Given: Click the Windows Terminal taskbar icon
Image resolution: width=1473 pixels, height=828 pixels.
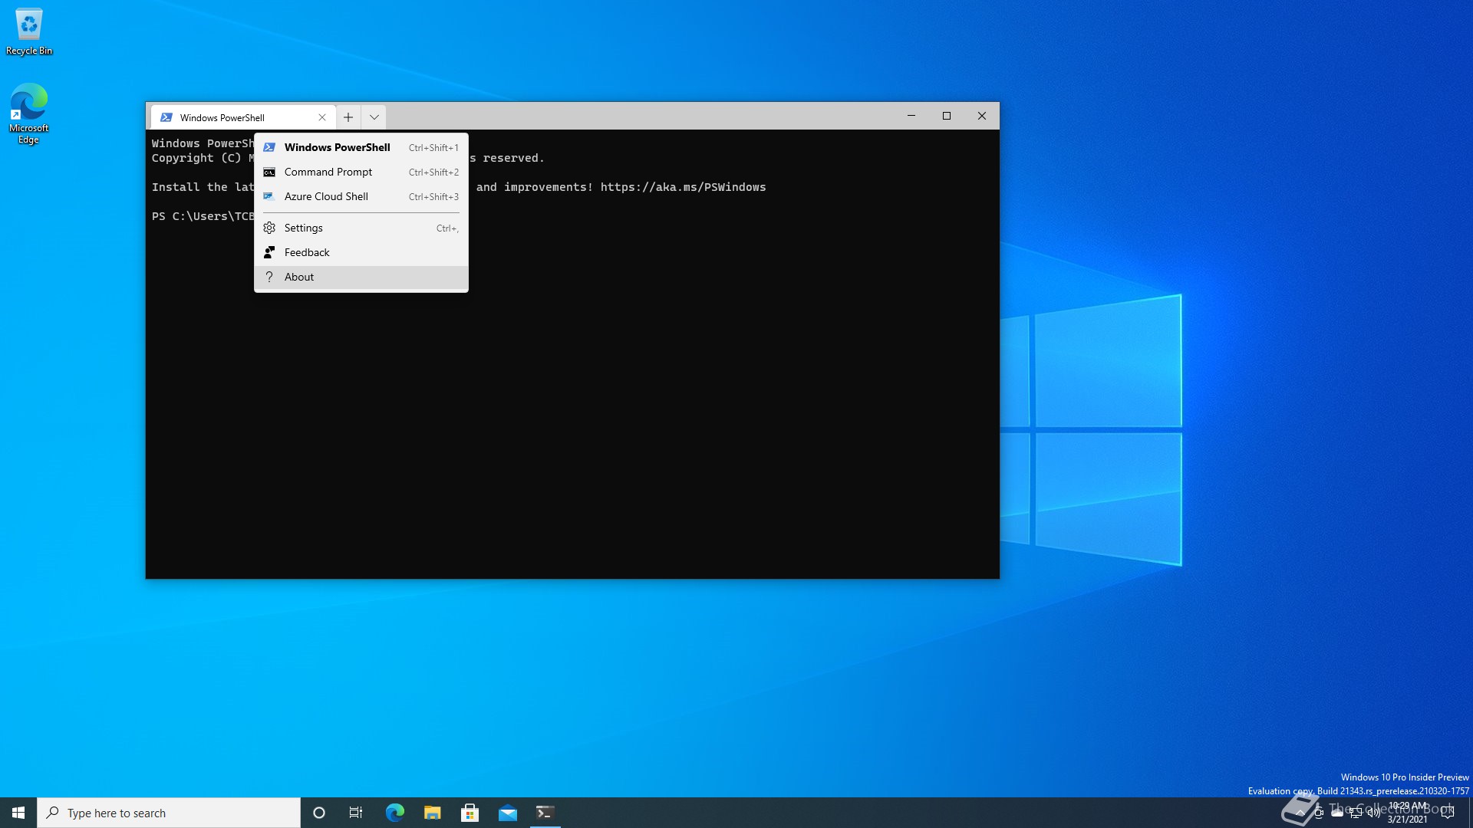Looking at the screenshot, I should pyautogui.click(x=545, y=813).
